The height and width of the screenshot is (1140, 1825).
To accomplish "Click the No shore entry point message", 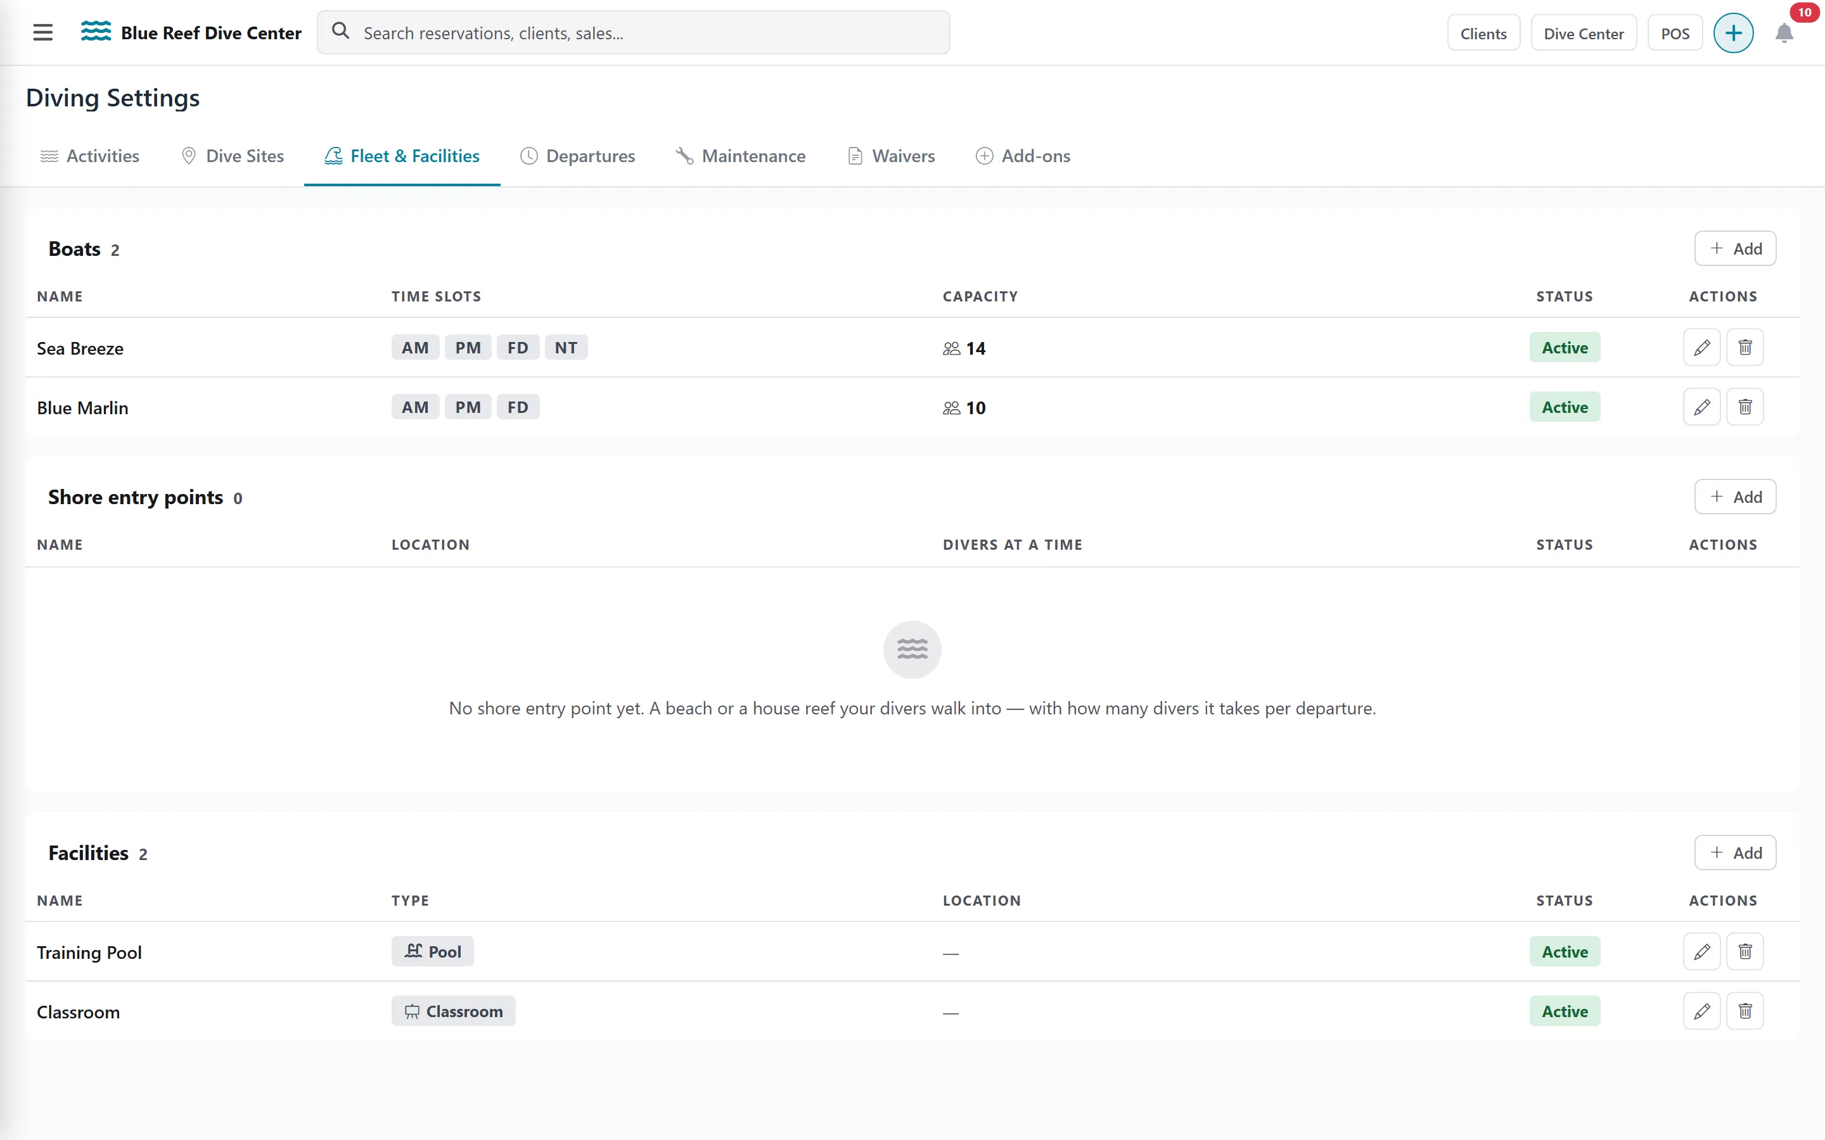I will pos(912,709).
